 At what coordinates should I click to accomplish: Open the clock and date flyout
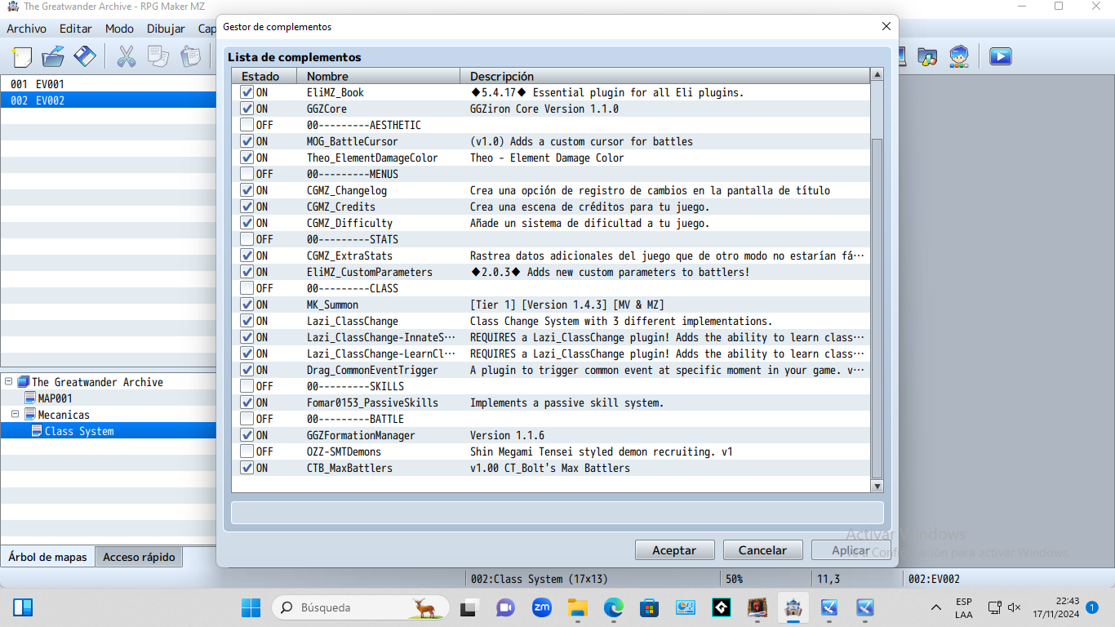1056,607
